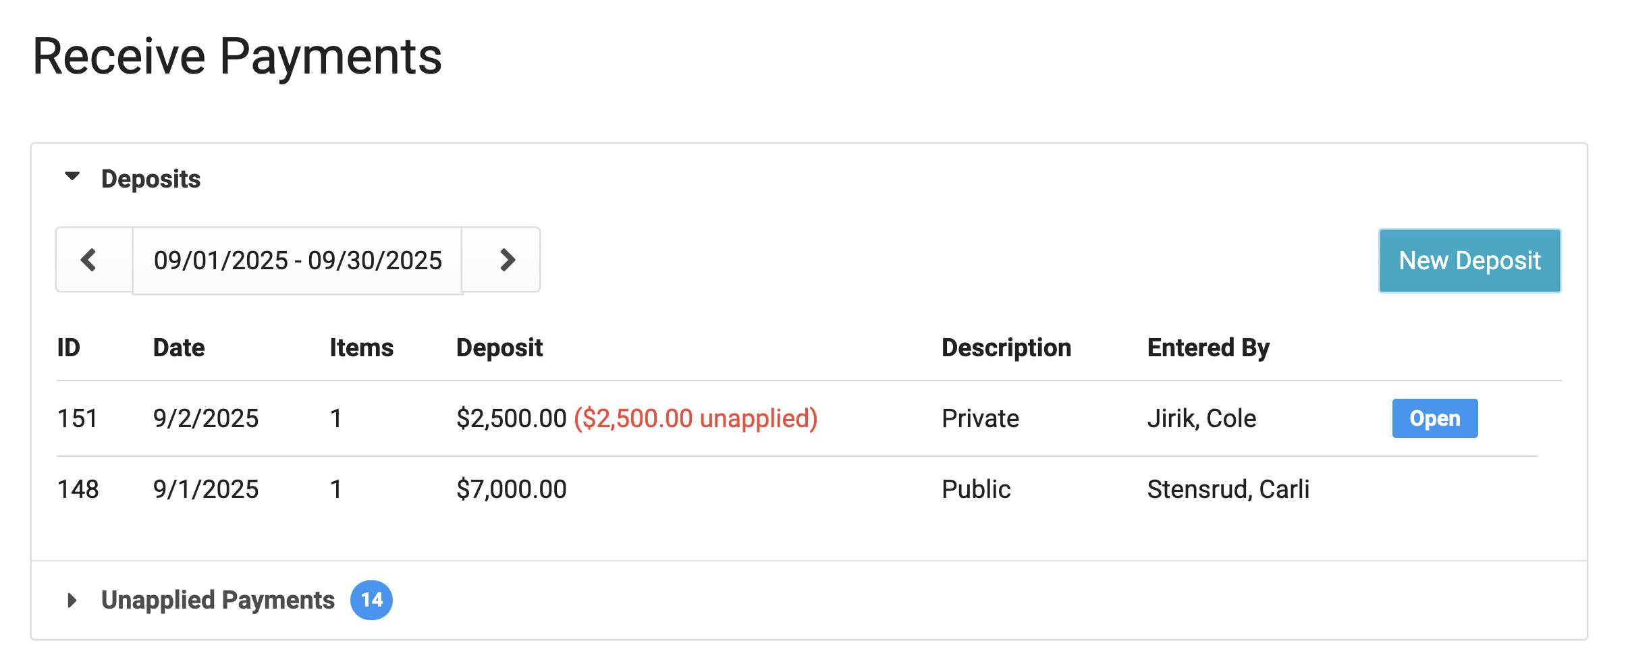Open the 09/01/2025 - 09/30/2025 date range picker
Image resolution: width=1628 pixels, height=668 pixels.
298,260
